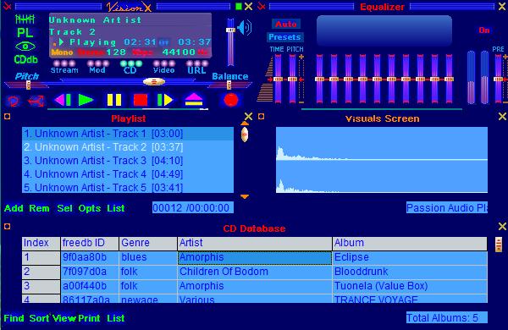Stop playback with the red square
Viewport: 508px width, 330px height.
tap(141, 100)
